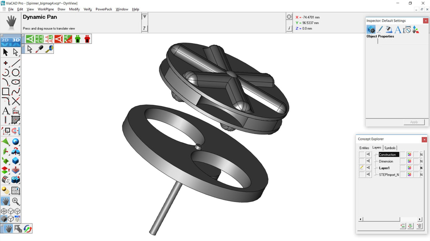Open the Pen tab in Inspector
Image resolution: width=430 pixels, height=241 pixels.
pyautogui.click(x=380, y=30)
